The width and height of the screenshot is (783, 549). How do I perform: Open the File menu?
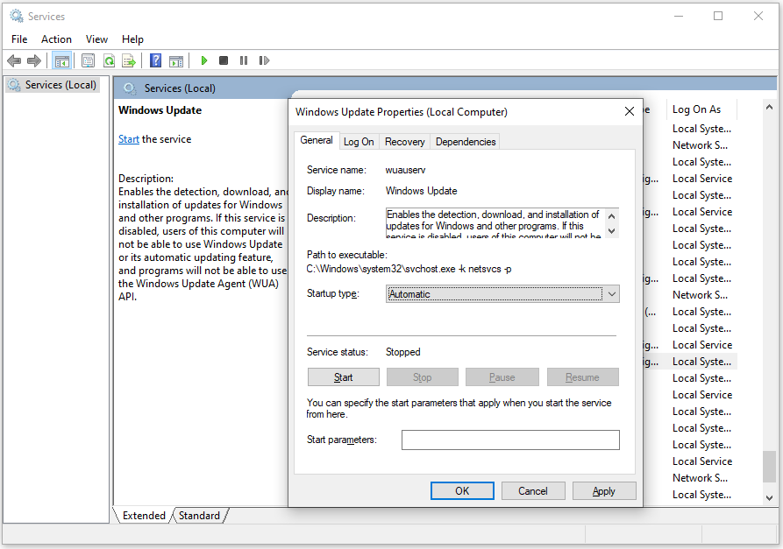pos(19,39)
